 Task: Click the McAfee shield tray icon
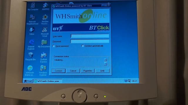click(126, 81)
